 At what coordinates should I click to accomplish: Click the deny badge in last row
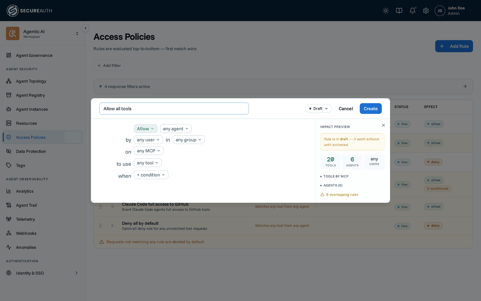point(433,226)
